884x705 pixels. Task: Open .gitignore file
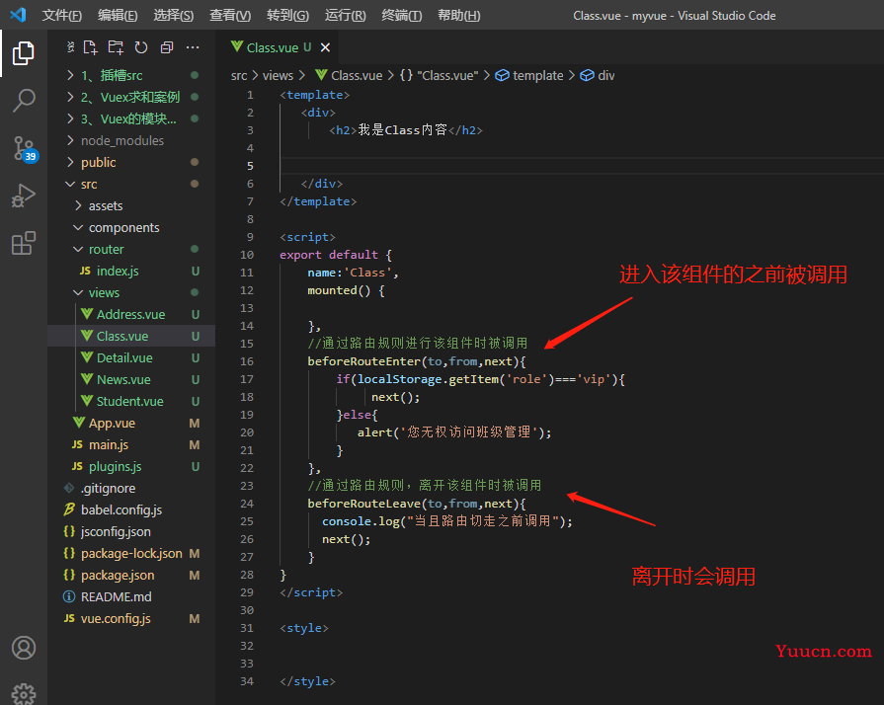131,488
